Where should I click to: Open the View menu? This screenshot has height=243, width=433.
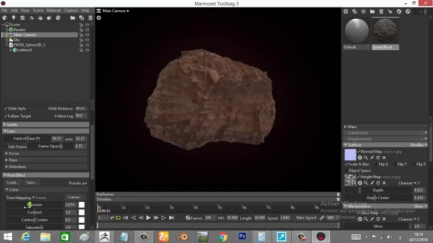point(25,11)
